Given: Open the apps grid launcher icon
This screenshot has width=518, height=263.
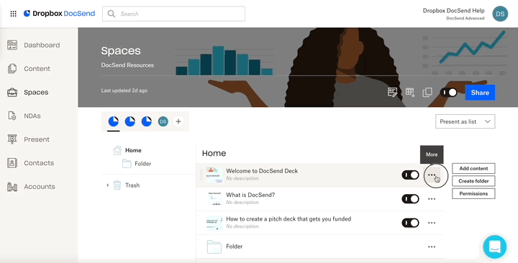Looking at the screenshot, I should [x=13, y=14].
